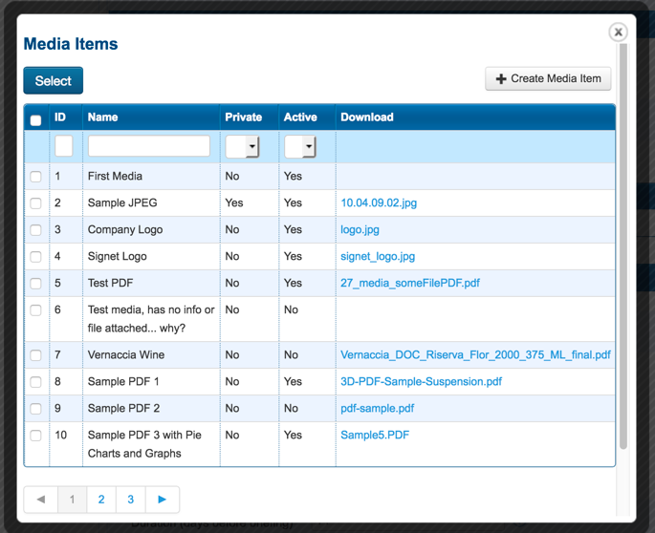Jump to page 3 of results
This screenshot has width=655, height=533.
(x=130, y=500)
